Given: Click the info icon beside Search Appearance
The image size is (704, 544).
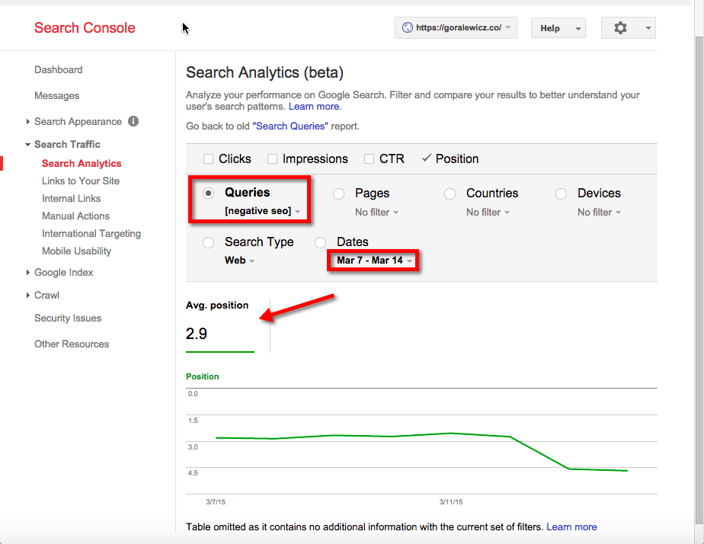Looking at the screenshot, I should [x=133, y=121].
